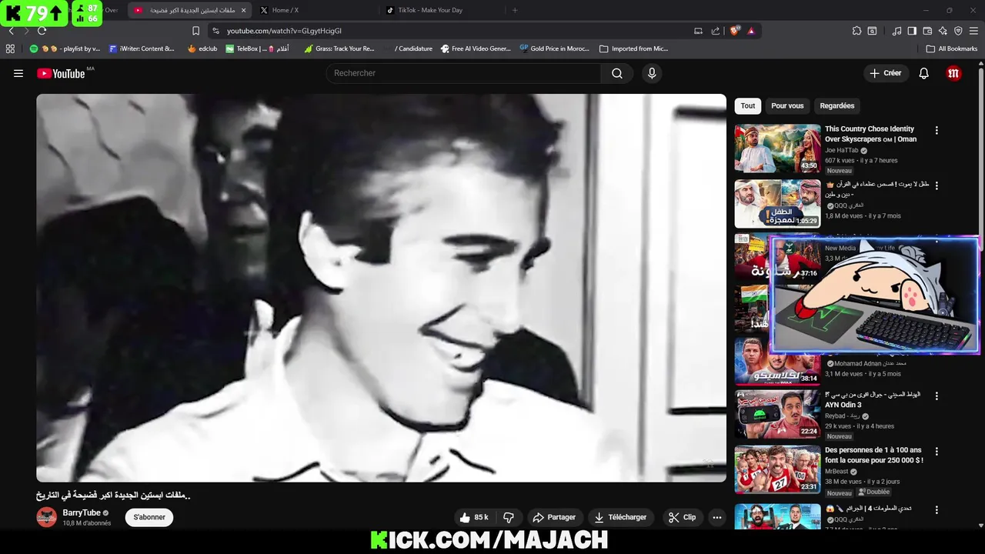Subscribe with the S'abonner button
The image size is (985, 554).
click(x=149, y=517)
